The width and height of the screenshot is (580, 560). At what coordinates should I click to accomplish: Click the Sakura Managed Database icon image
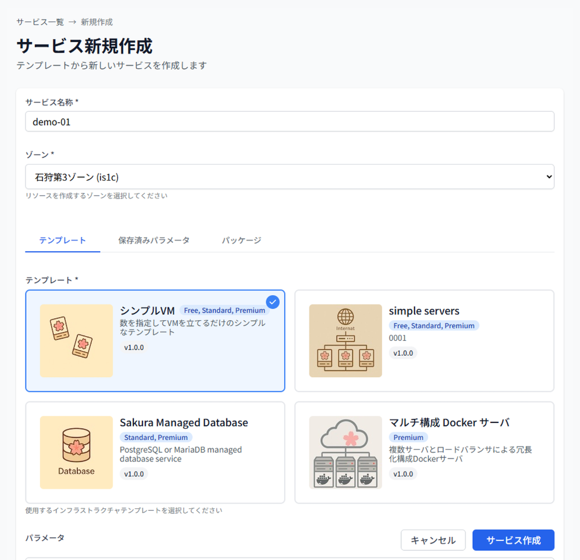click(x=76, y=453)
